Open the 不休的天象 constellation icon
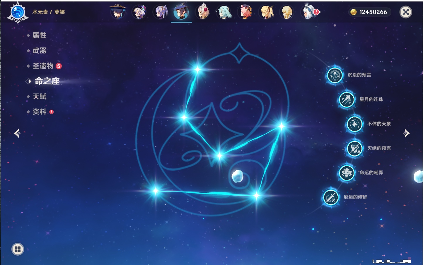 354,124
